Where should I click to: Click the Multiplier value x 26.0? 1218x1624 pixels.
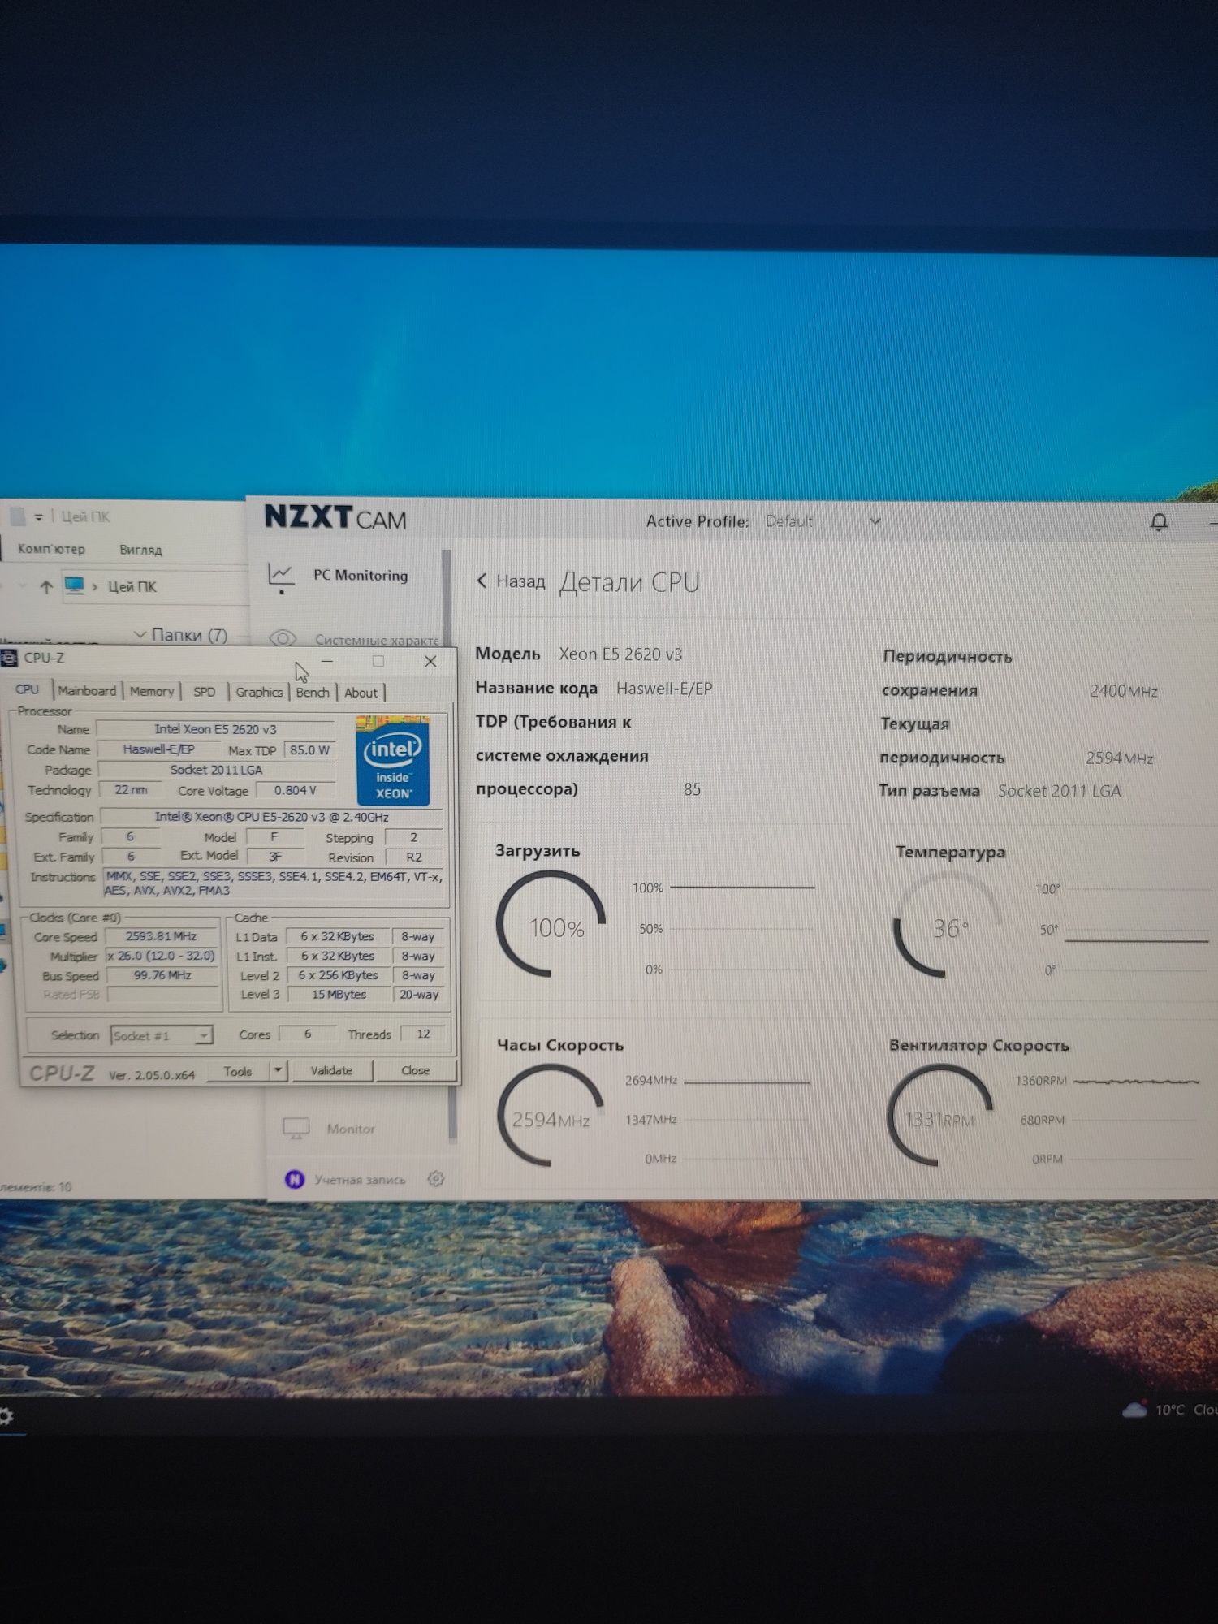coord(162,956)
